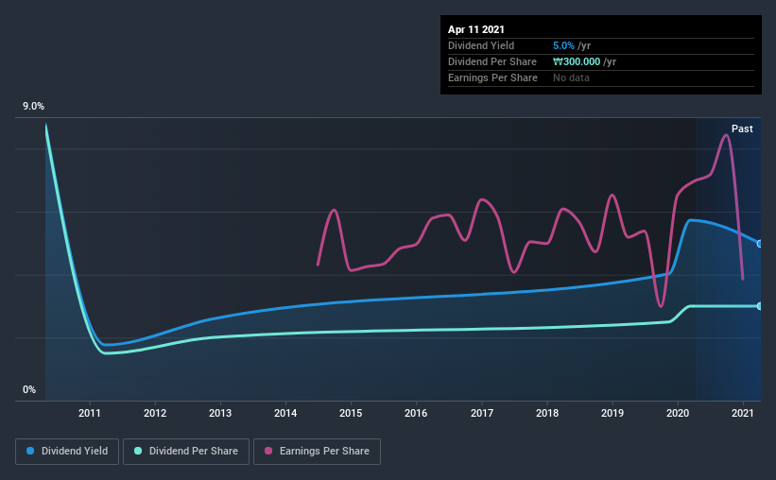Screen dimensions: 776x480
Task: Click the Apr 11 2021 tooltip date
Action: pyautogui.click(x=476, y=29)
